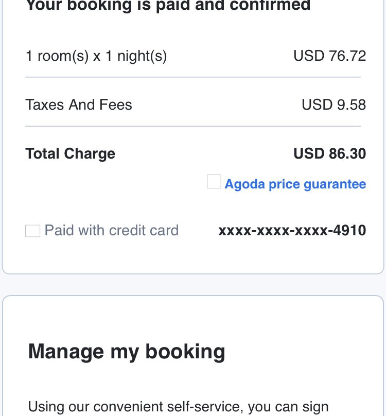Click the Taxes And Fees label
The image size is (386, 416).
(79, 105)
